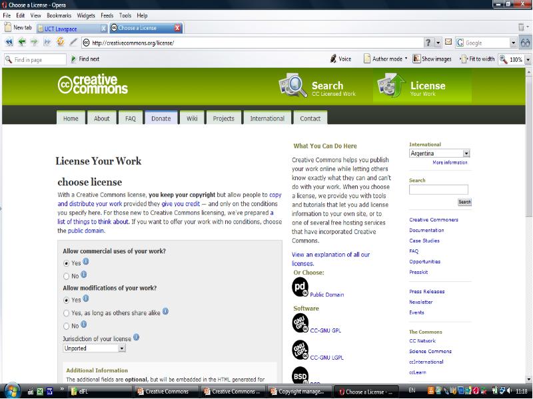Image resolution: width=533 pixels, height=399 pixels.
Task: Select No for allow commercial uses
Action: click(x=66, y=276)
